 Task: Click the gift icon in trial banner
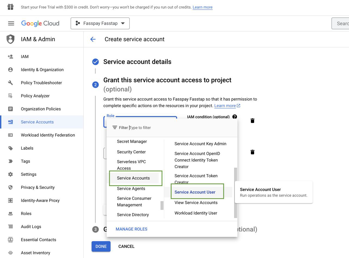tap(10, 7)
